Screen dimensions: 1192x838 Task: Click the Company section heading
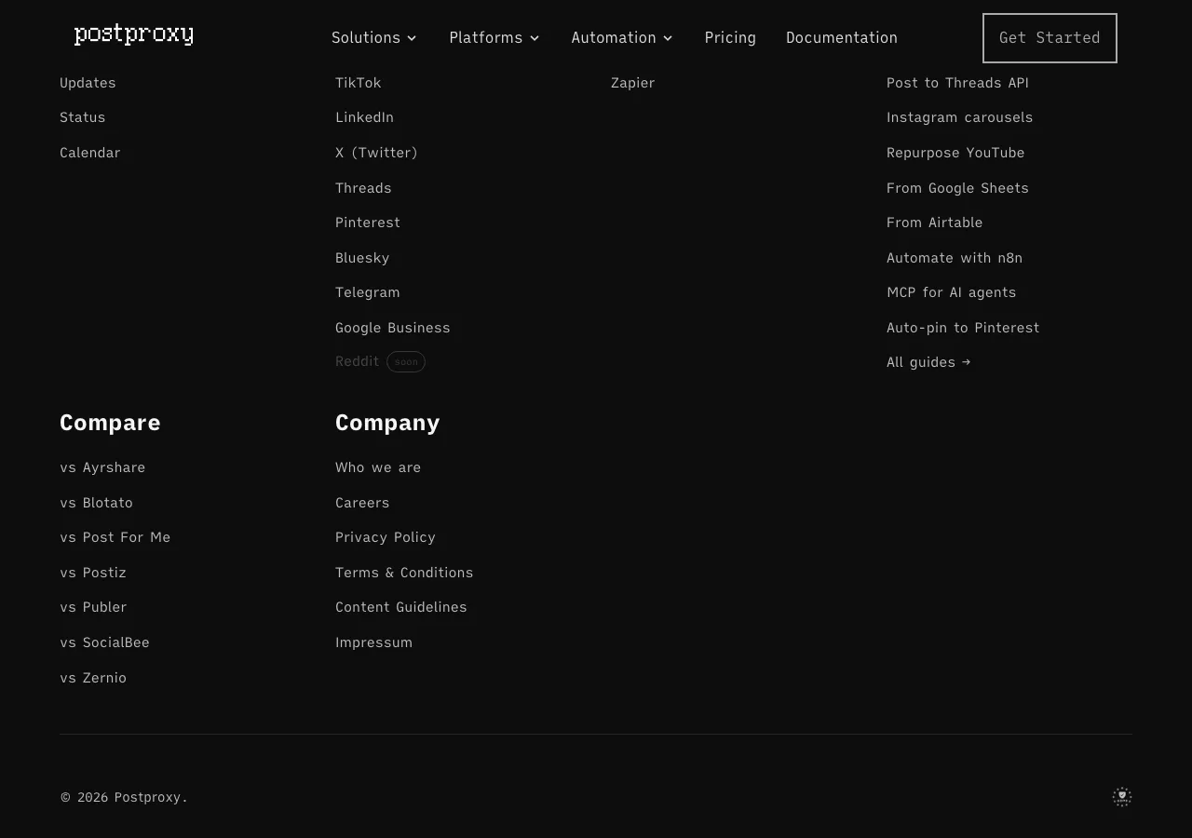(x=387, y=423)
